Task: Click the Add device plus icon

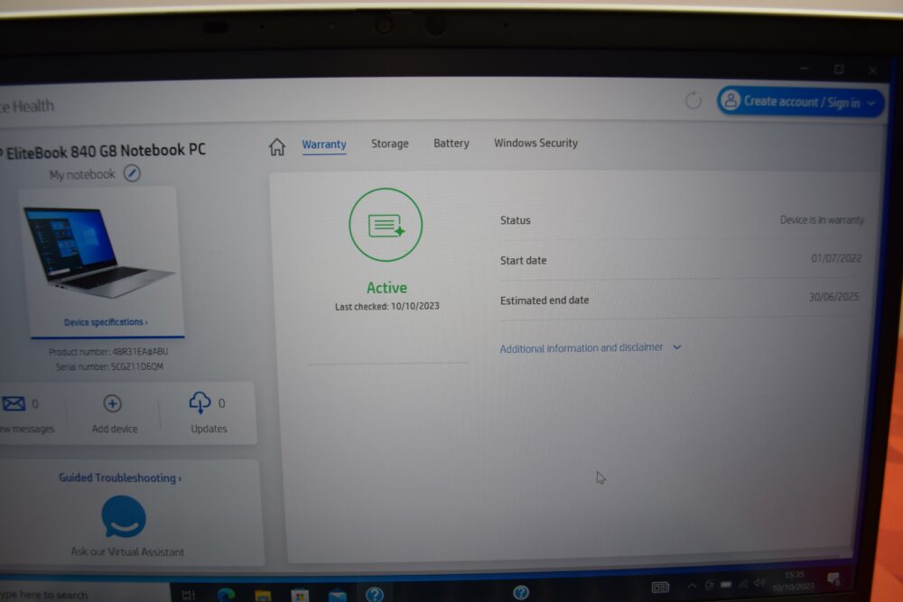Action: pos(112,403)
